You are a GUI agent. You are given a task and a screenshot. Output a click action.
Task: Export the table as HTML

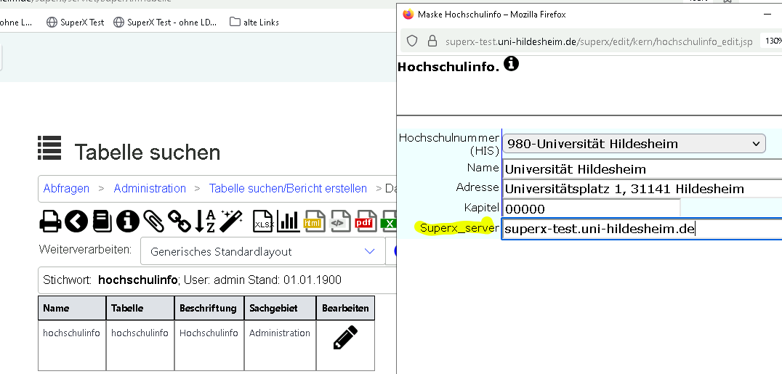314,222
